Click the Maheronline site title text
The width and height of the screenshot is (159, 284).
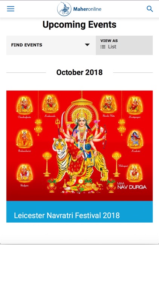[x=87, y=9]
